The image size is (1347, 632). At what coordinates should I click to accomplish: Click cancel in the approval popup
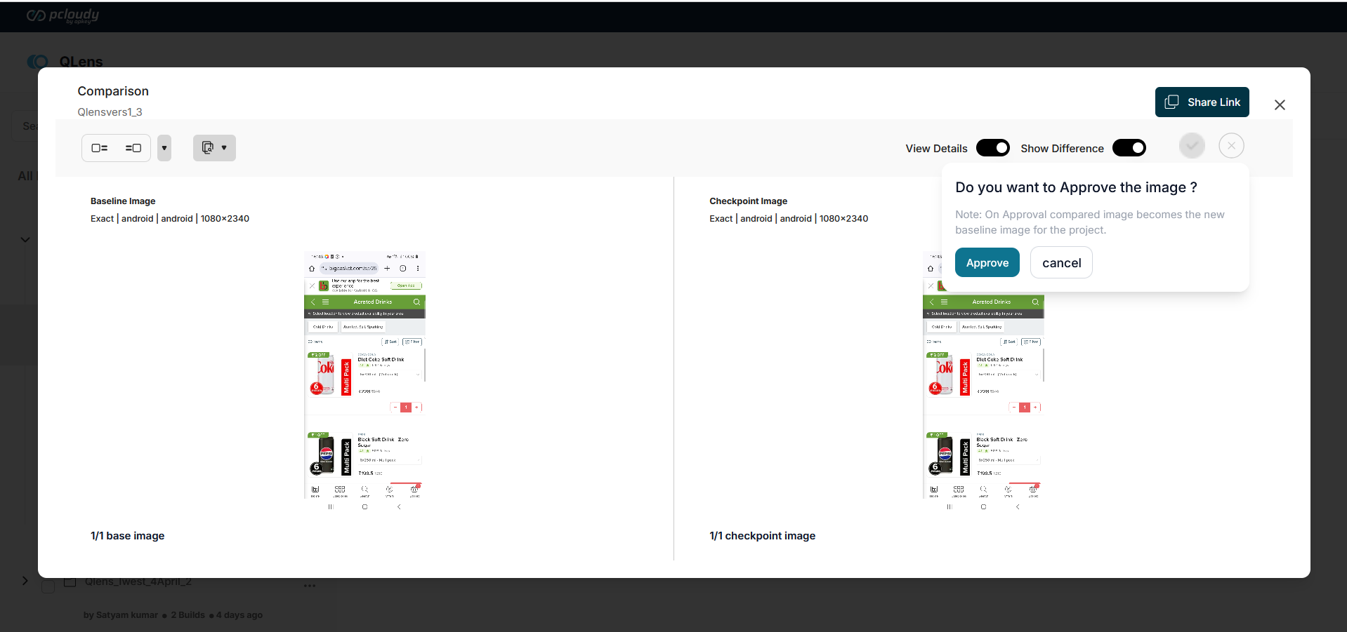coord(1060,263)
